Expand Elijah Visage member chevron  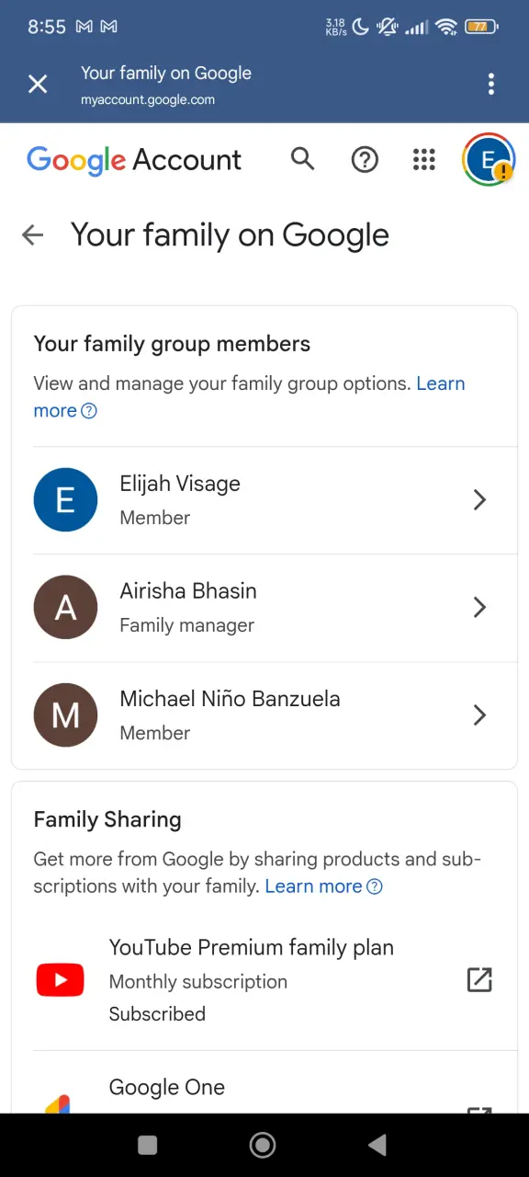(479, 500)
